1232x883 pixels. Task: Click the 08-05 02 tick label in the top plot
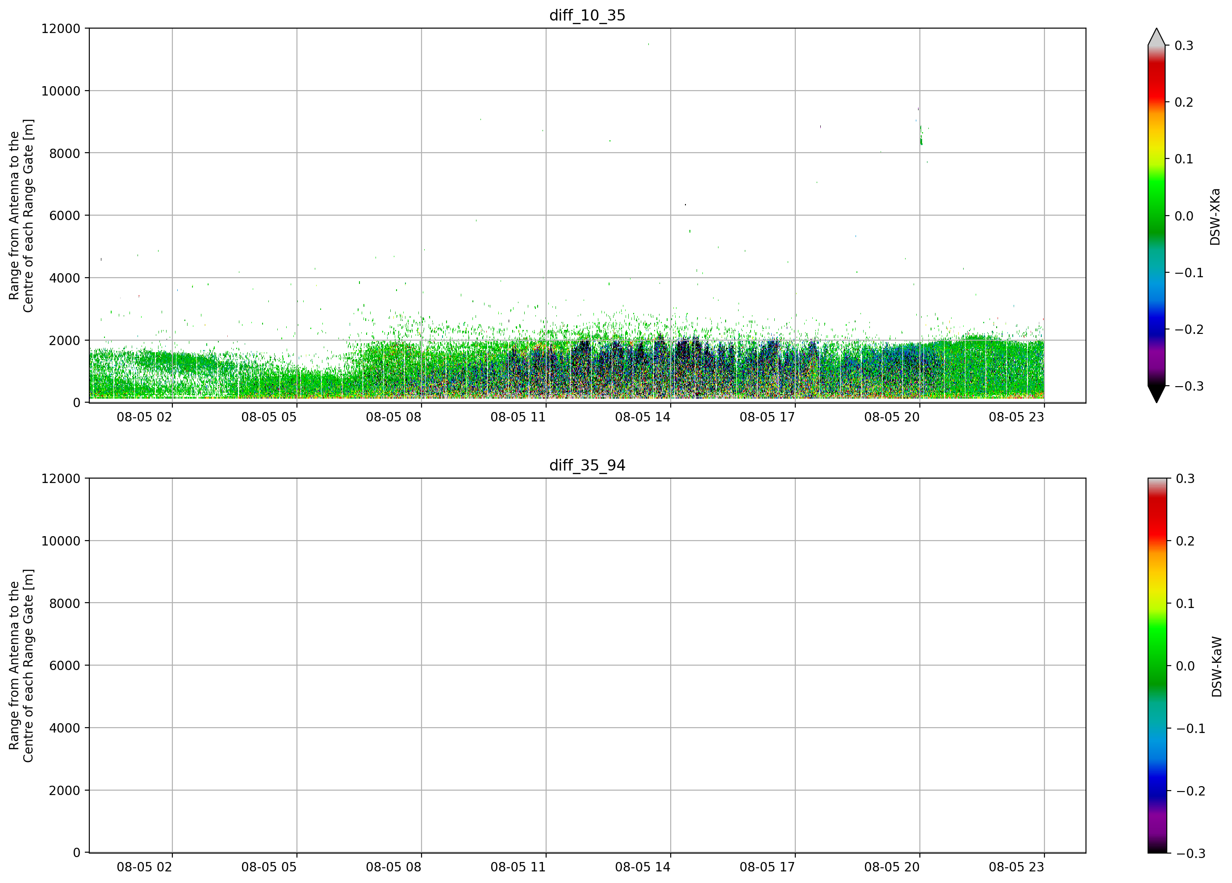coord(145,417)
